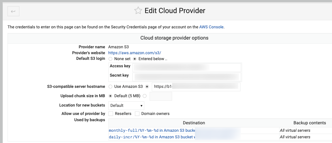Enable the Resellers checkbox

pyautogui.click(x=111, y=114)
